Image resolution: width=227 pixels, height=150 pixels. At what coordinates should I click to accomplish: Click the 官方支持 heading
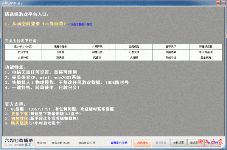15,104
